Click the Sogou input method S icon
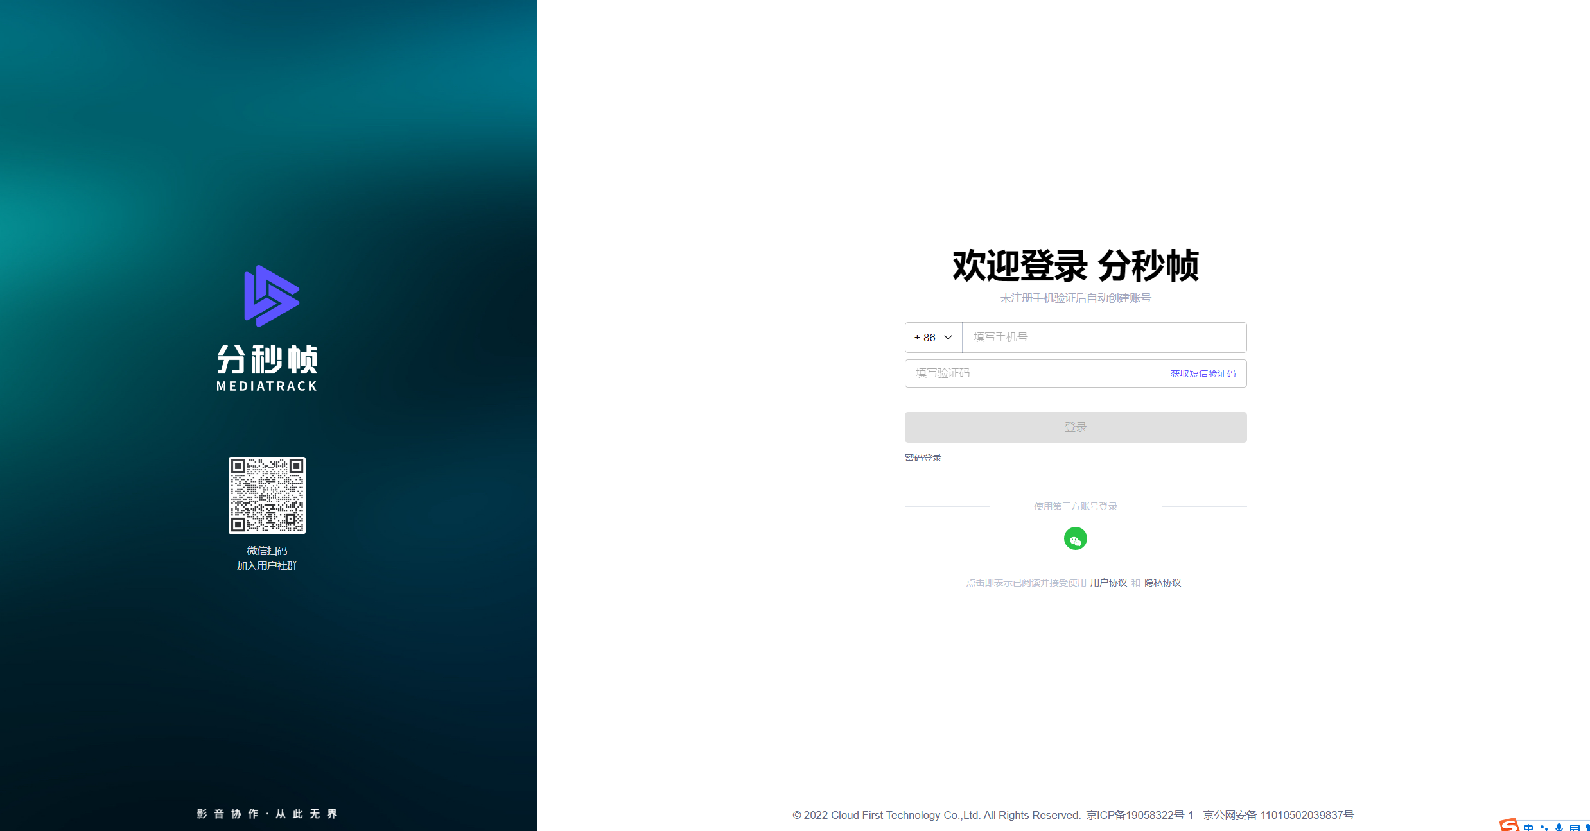This screenshot has width=1590, height=831. (x=1509, y=825)
